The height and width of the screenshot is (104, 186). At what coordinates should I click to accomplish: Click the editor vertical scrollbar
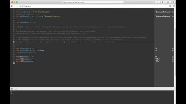[x=175, y=52]
